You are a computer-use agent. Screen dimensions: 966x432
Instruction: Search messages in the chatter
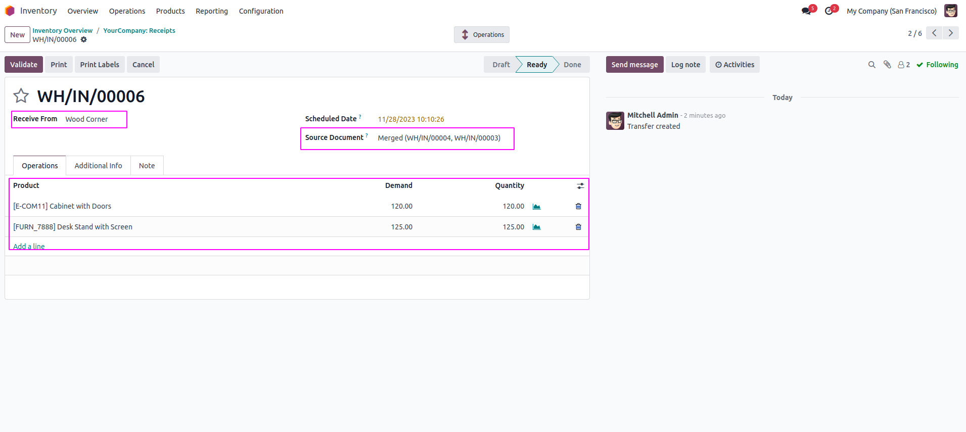pos(871,65)
